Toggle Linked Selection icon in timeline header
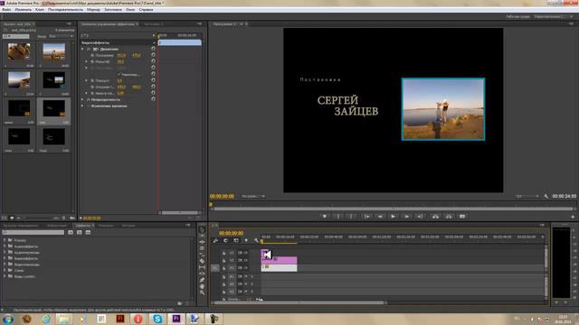 tap(236, 241)
